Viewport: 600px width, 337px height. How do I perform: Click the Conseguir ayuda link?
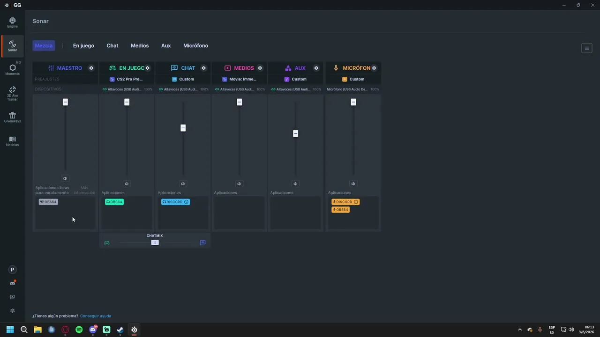(96, 316)
